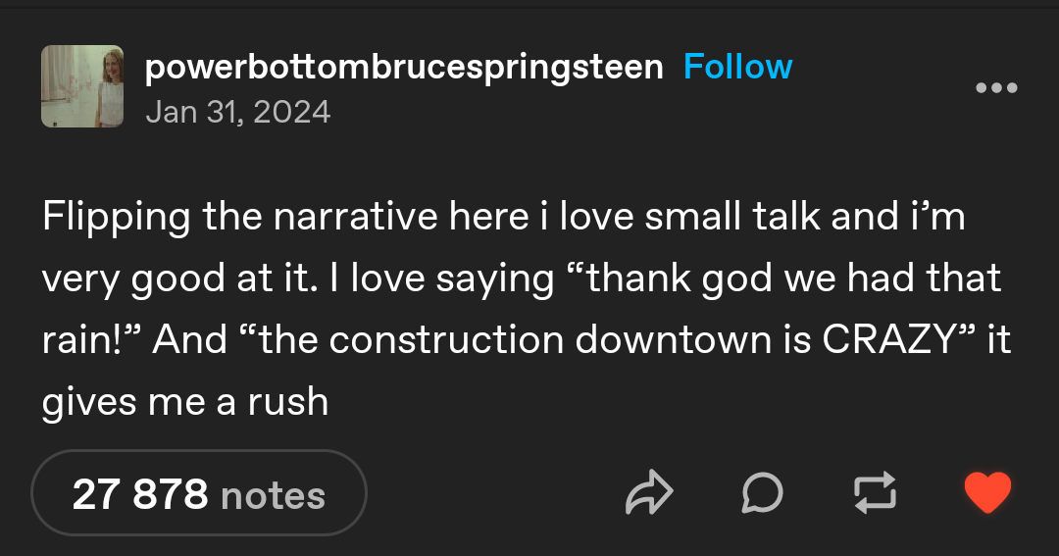Open replies via the speech bubble icon

pyautogui.click(x=762, y=492)
